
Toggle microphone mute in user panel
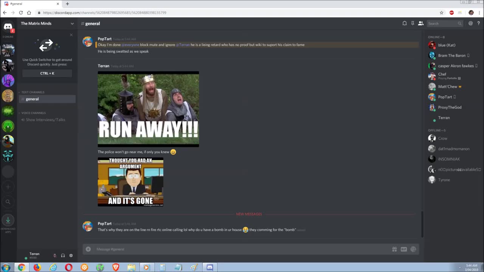tap(55, 256)
